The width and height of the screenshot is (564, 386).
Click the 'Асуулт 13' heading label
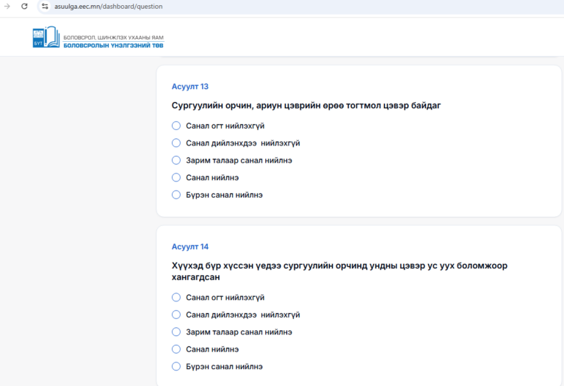[189, 87]
